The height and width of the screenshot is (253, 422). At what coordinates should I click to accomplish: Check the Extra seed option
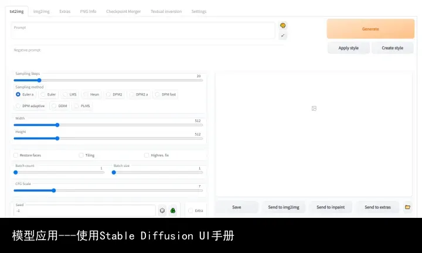[x=191, y=210]
